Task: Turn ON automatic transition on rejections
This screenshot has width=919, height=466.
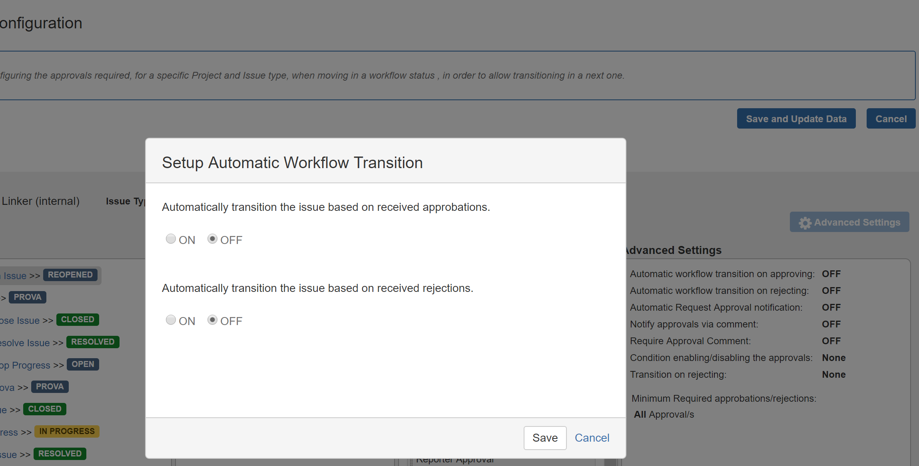Action: [x=171, y=320]
